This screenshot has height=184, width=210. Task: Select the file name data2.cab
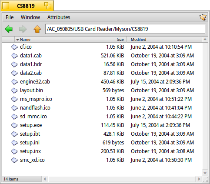(x=31, y=73)
